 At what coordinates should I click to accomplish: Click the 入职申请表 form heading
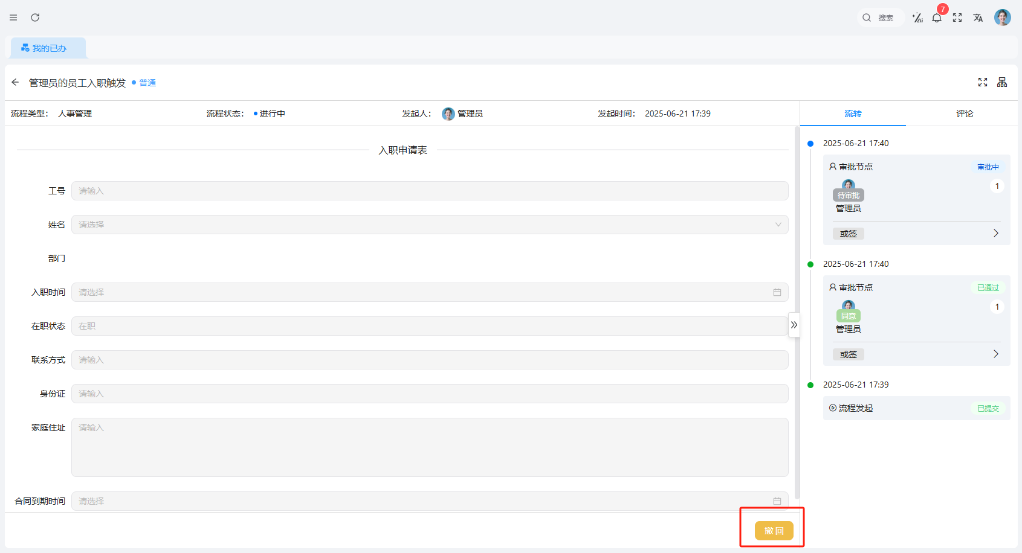[x=403, y=150]
